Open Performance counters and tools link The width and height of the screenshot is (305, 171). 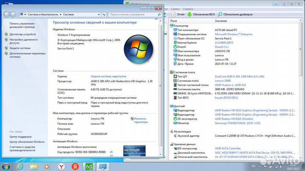tap(22, 149)
